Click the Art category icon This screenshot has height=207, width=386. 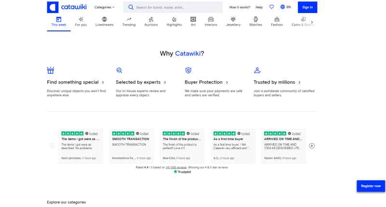tap(193, 19)
